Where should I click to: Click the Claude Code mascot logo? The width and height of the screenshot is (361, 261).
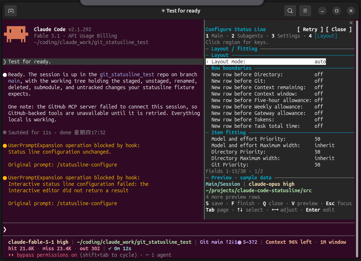(16, 34)
